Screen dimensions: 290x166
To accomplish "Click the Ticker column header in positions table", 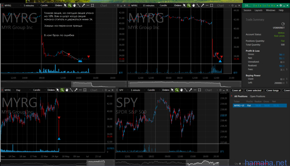I will (237, 101).
